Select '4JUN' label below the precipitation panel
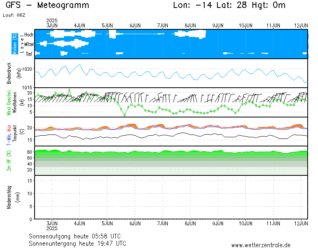The height and width of the screenshot is (248, 318). coord(79,223)
